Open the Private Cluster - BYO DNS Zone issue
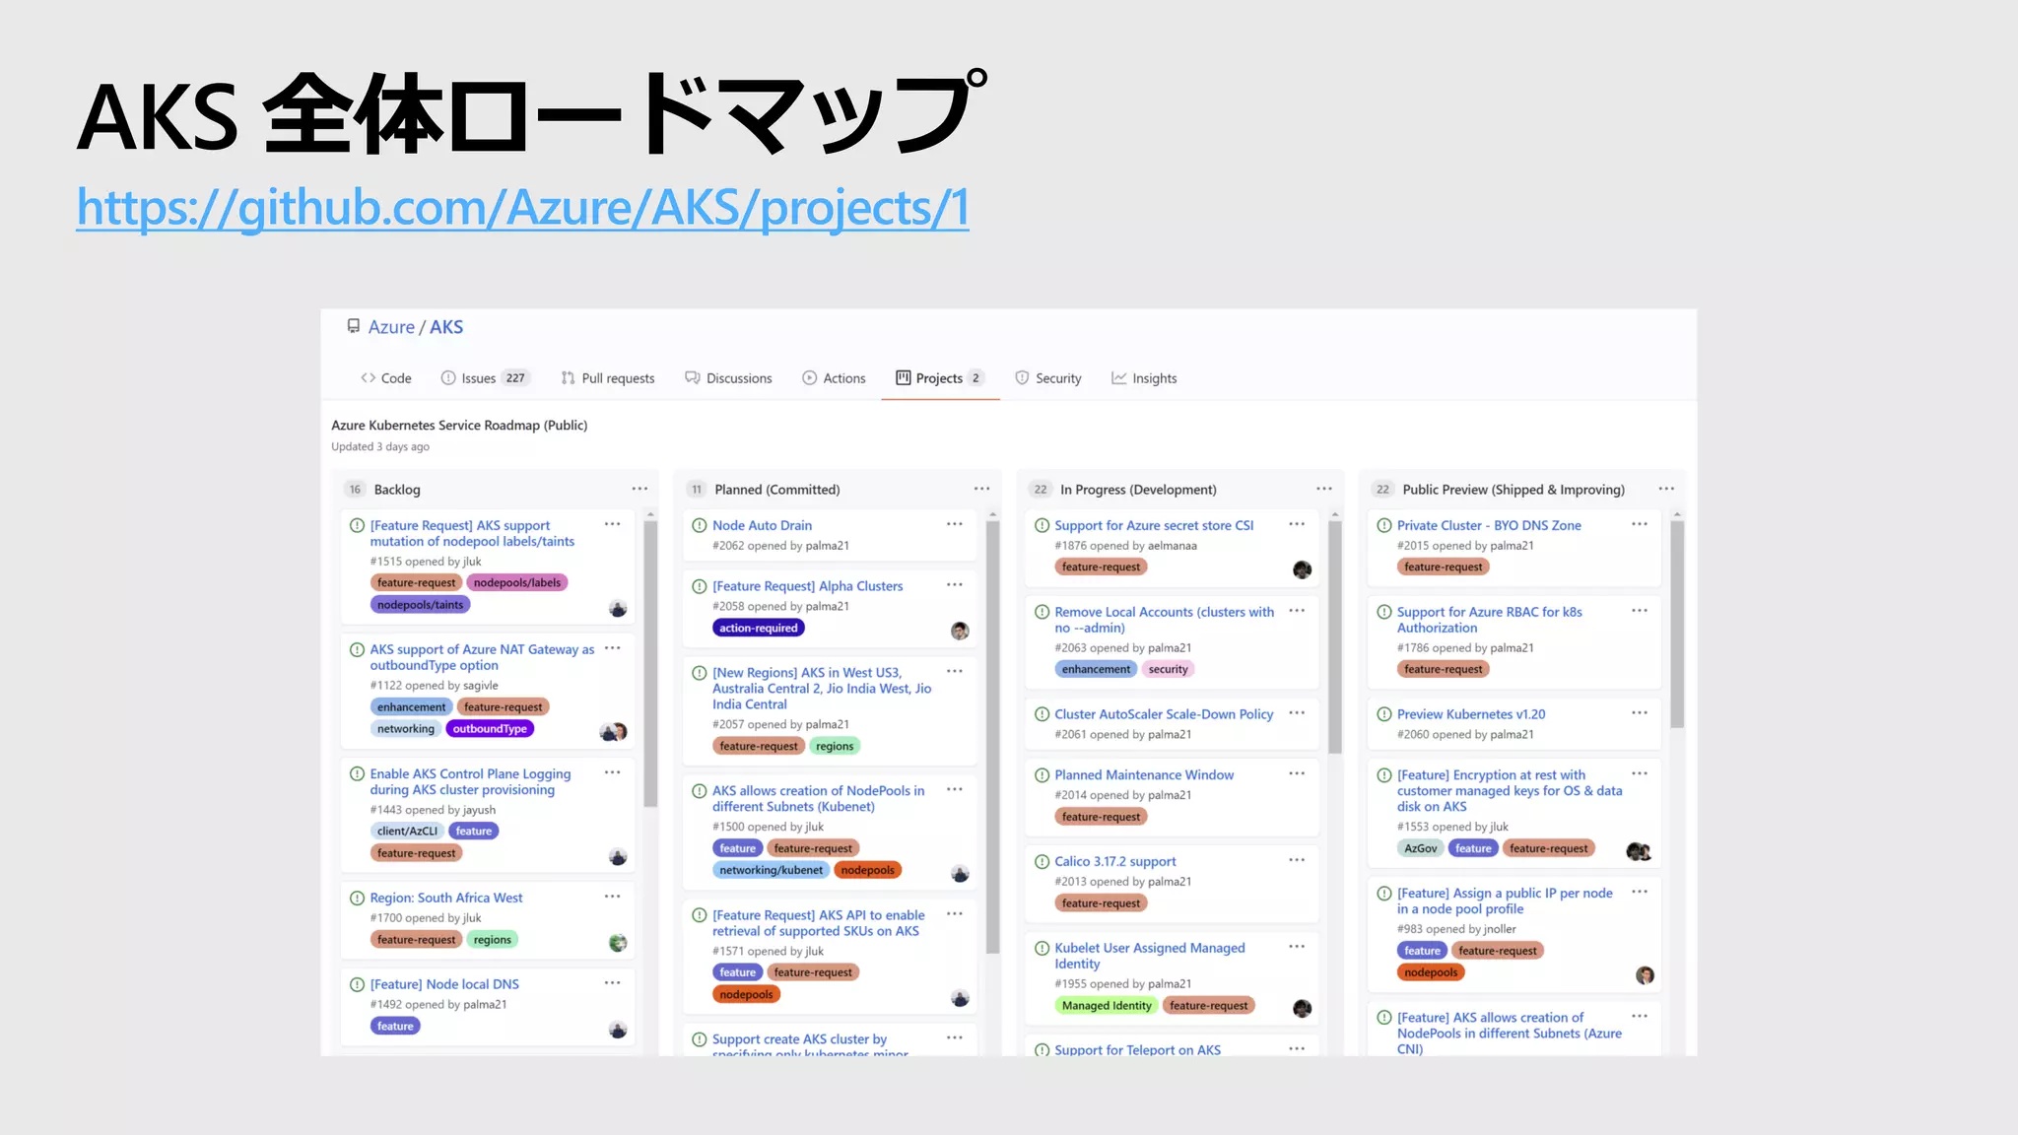Screen dimensions: 2018x1135 click(x=1489, y=526)
